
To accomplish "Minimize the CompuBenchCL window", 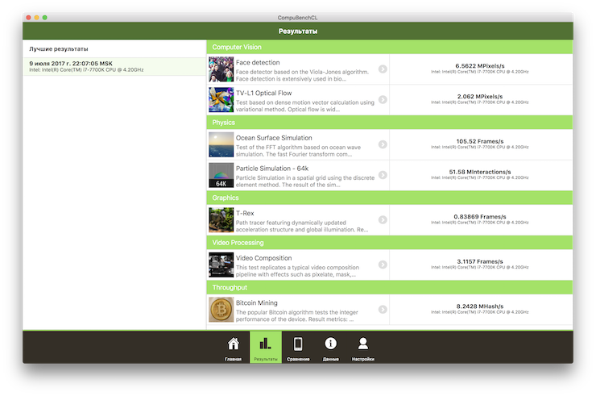I will 36,18.
